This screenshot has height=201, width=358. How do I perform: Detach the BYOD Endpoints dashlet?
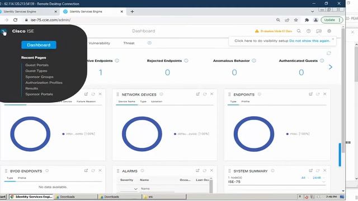tap(86, 170)
